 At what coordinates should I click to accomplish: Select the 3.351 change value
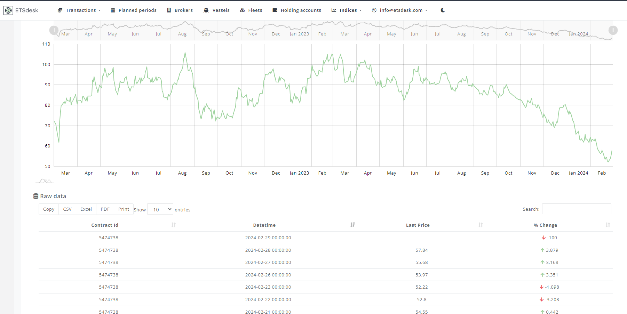(x=552, y=275)
